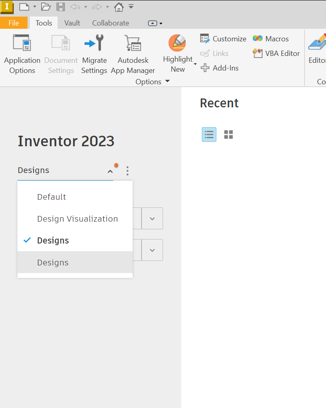Image resolution: width=326 pixels, height=408 pixels.
Task: Open the File tab
Action: click(13, 23)
